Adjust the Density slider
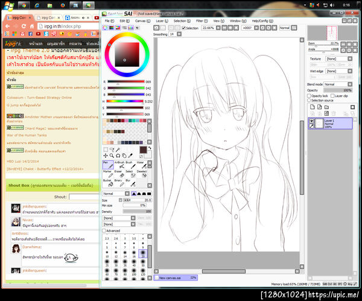362x301 pixels. (x=137, y=211)
